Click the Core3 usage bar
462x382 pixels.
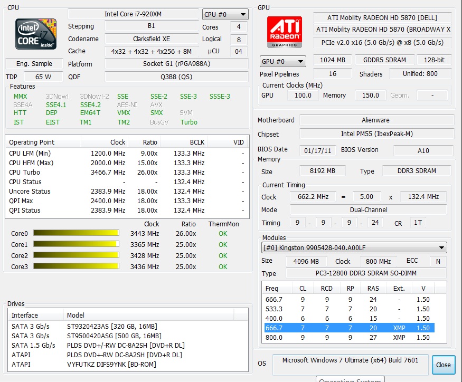coord(77,266)
